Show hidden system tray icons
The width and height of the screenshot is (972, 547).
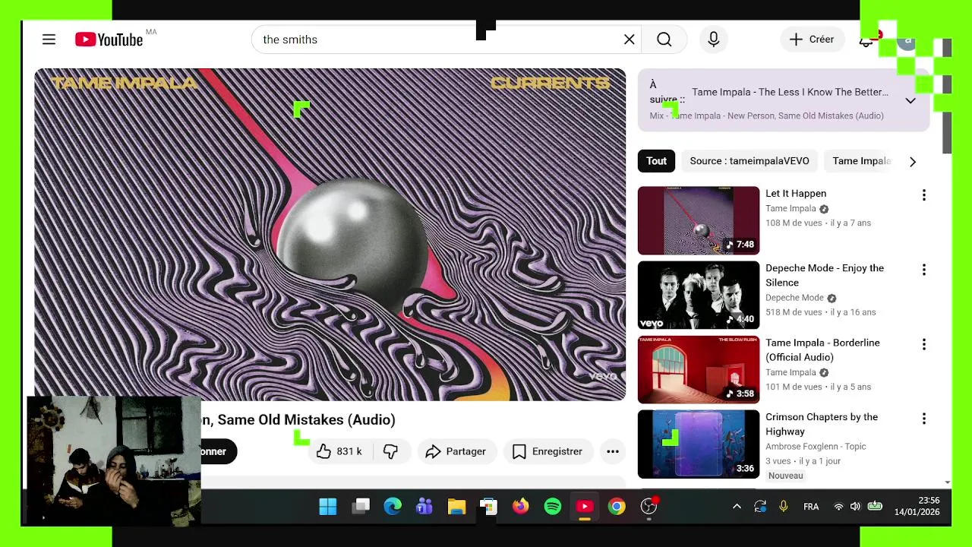pyautogui.click(x=737, y=507)
